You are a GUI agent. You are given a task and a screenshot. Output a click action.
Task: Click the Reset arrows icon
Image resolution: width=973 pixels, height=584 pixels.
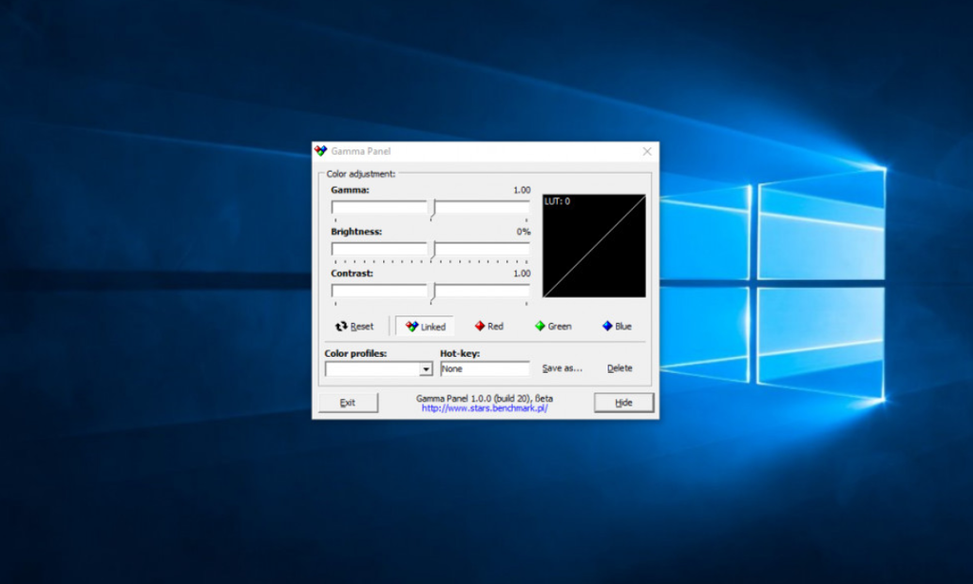click(x=341, y=326)
